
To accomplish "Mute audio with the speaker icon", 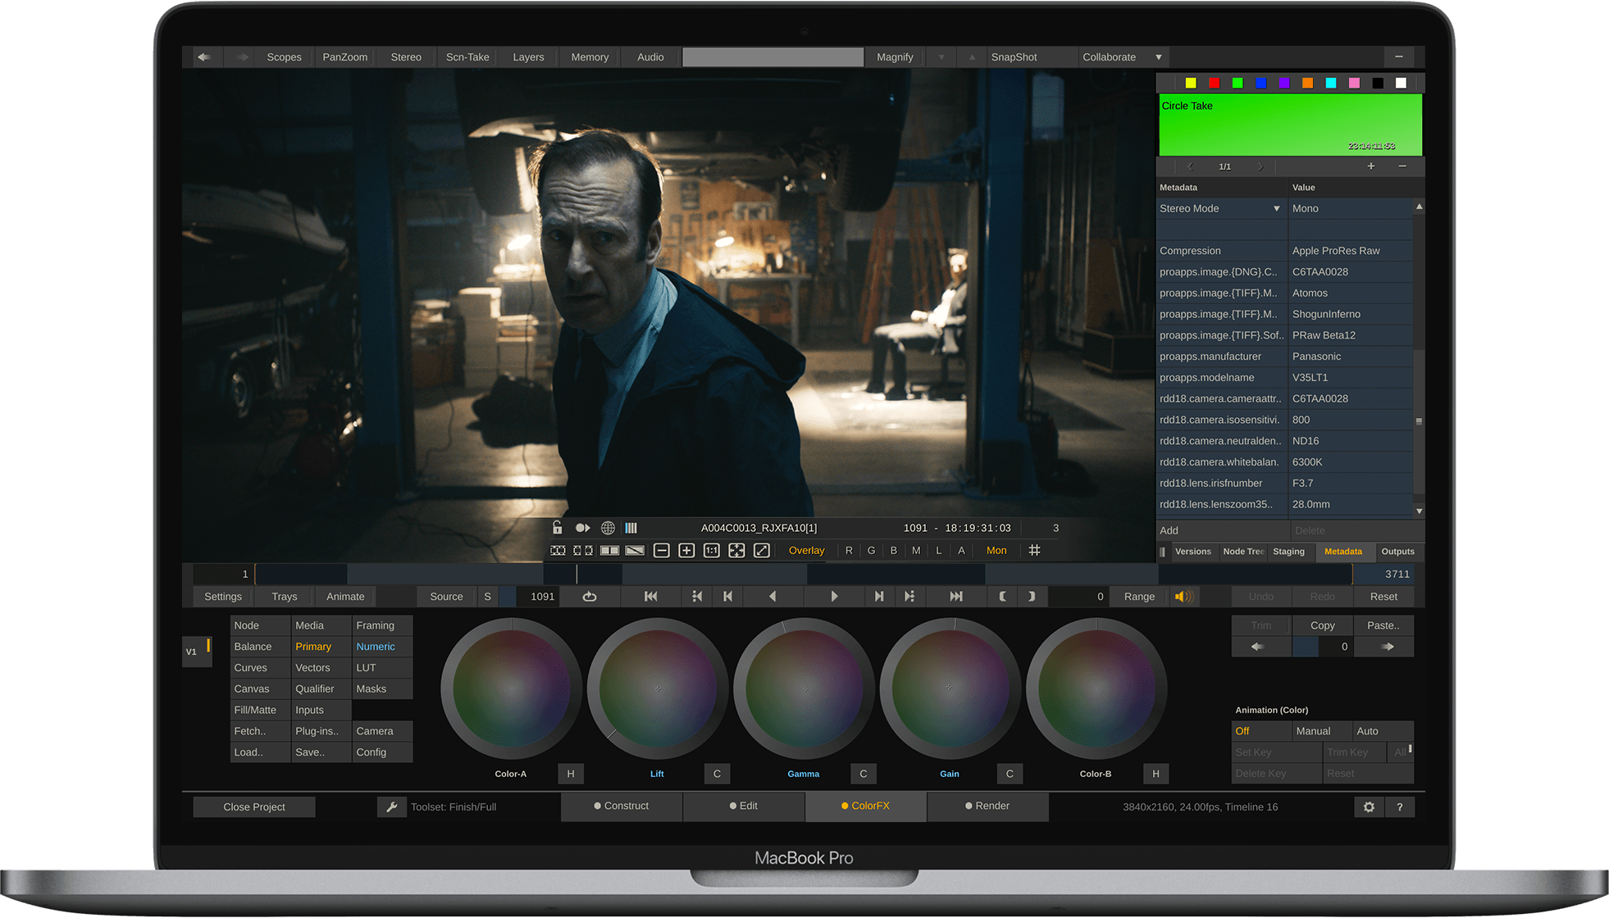I will tap(1184, 596).
